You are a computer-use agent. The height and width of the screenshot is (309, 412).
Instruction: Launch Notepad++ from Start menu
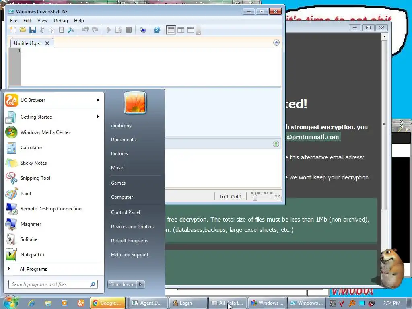tap(53, 255)
